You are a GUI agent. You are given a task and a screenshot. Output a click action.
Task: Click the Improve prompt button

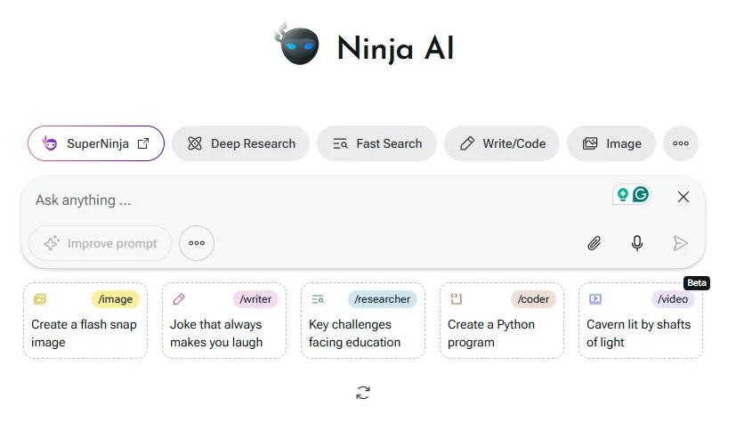tap(100, 243)
